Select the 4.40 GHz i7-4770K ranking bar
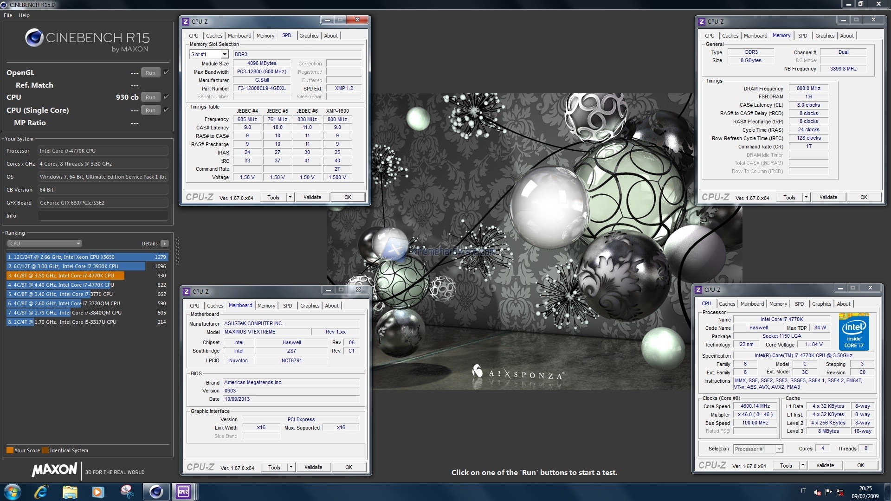Viewport: 891px width, 501px height. coord(60,285)
